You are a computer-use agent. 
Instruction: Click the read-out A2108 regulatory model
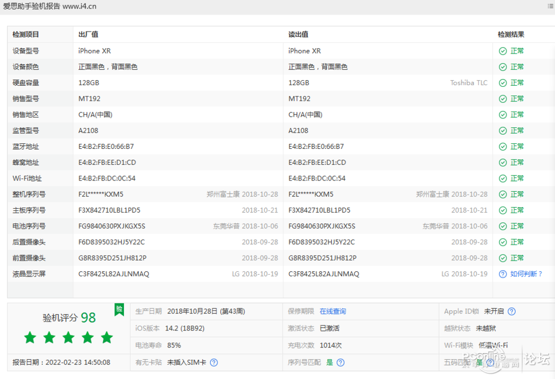(299, 131)
